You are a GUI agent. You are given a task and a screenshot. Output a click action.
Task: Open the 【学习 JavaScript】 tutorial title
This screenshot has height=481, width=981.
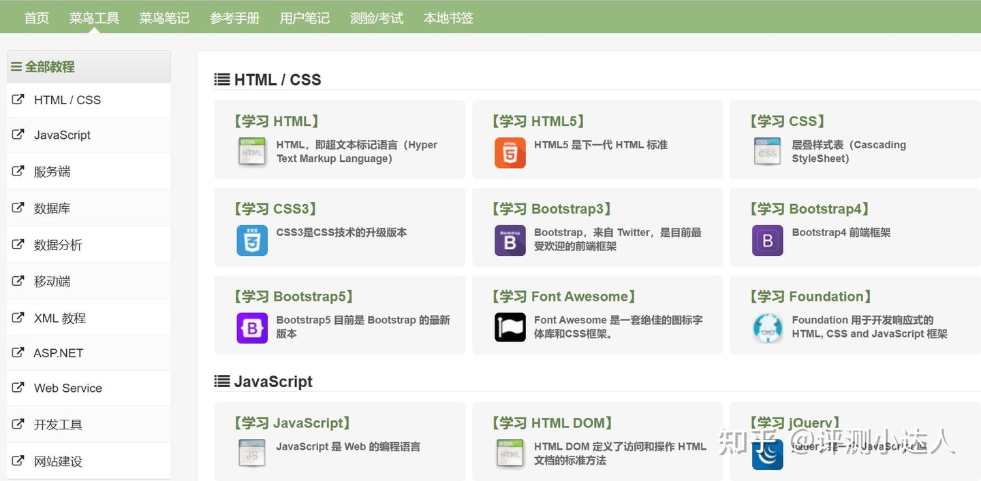292,423
